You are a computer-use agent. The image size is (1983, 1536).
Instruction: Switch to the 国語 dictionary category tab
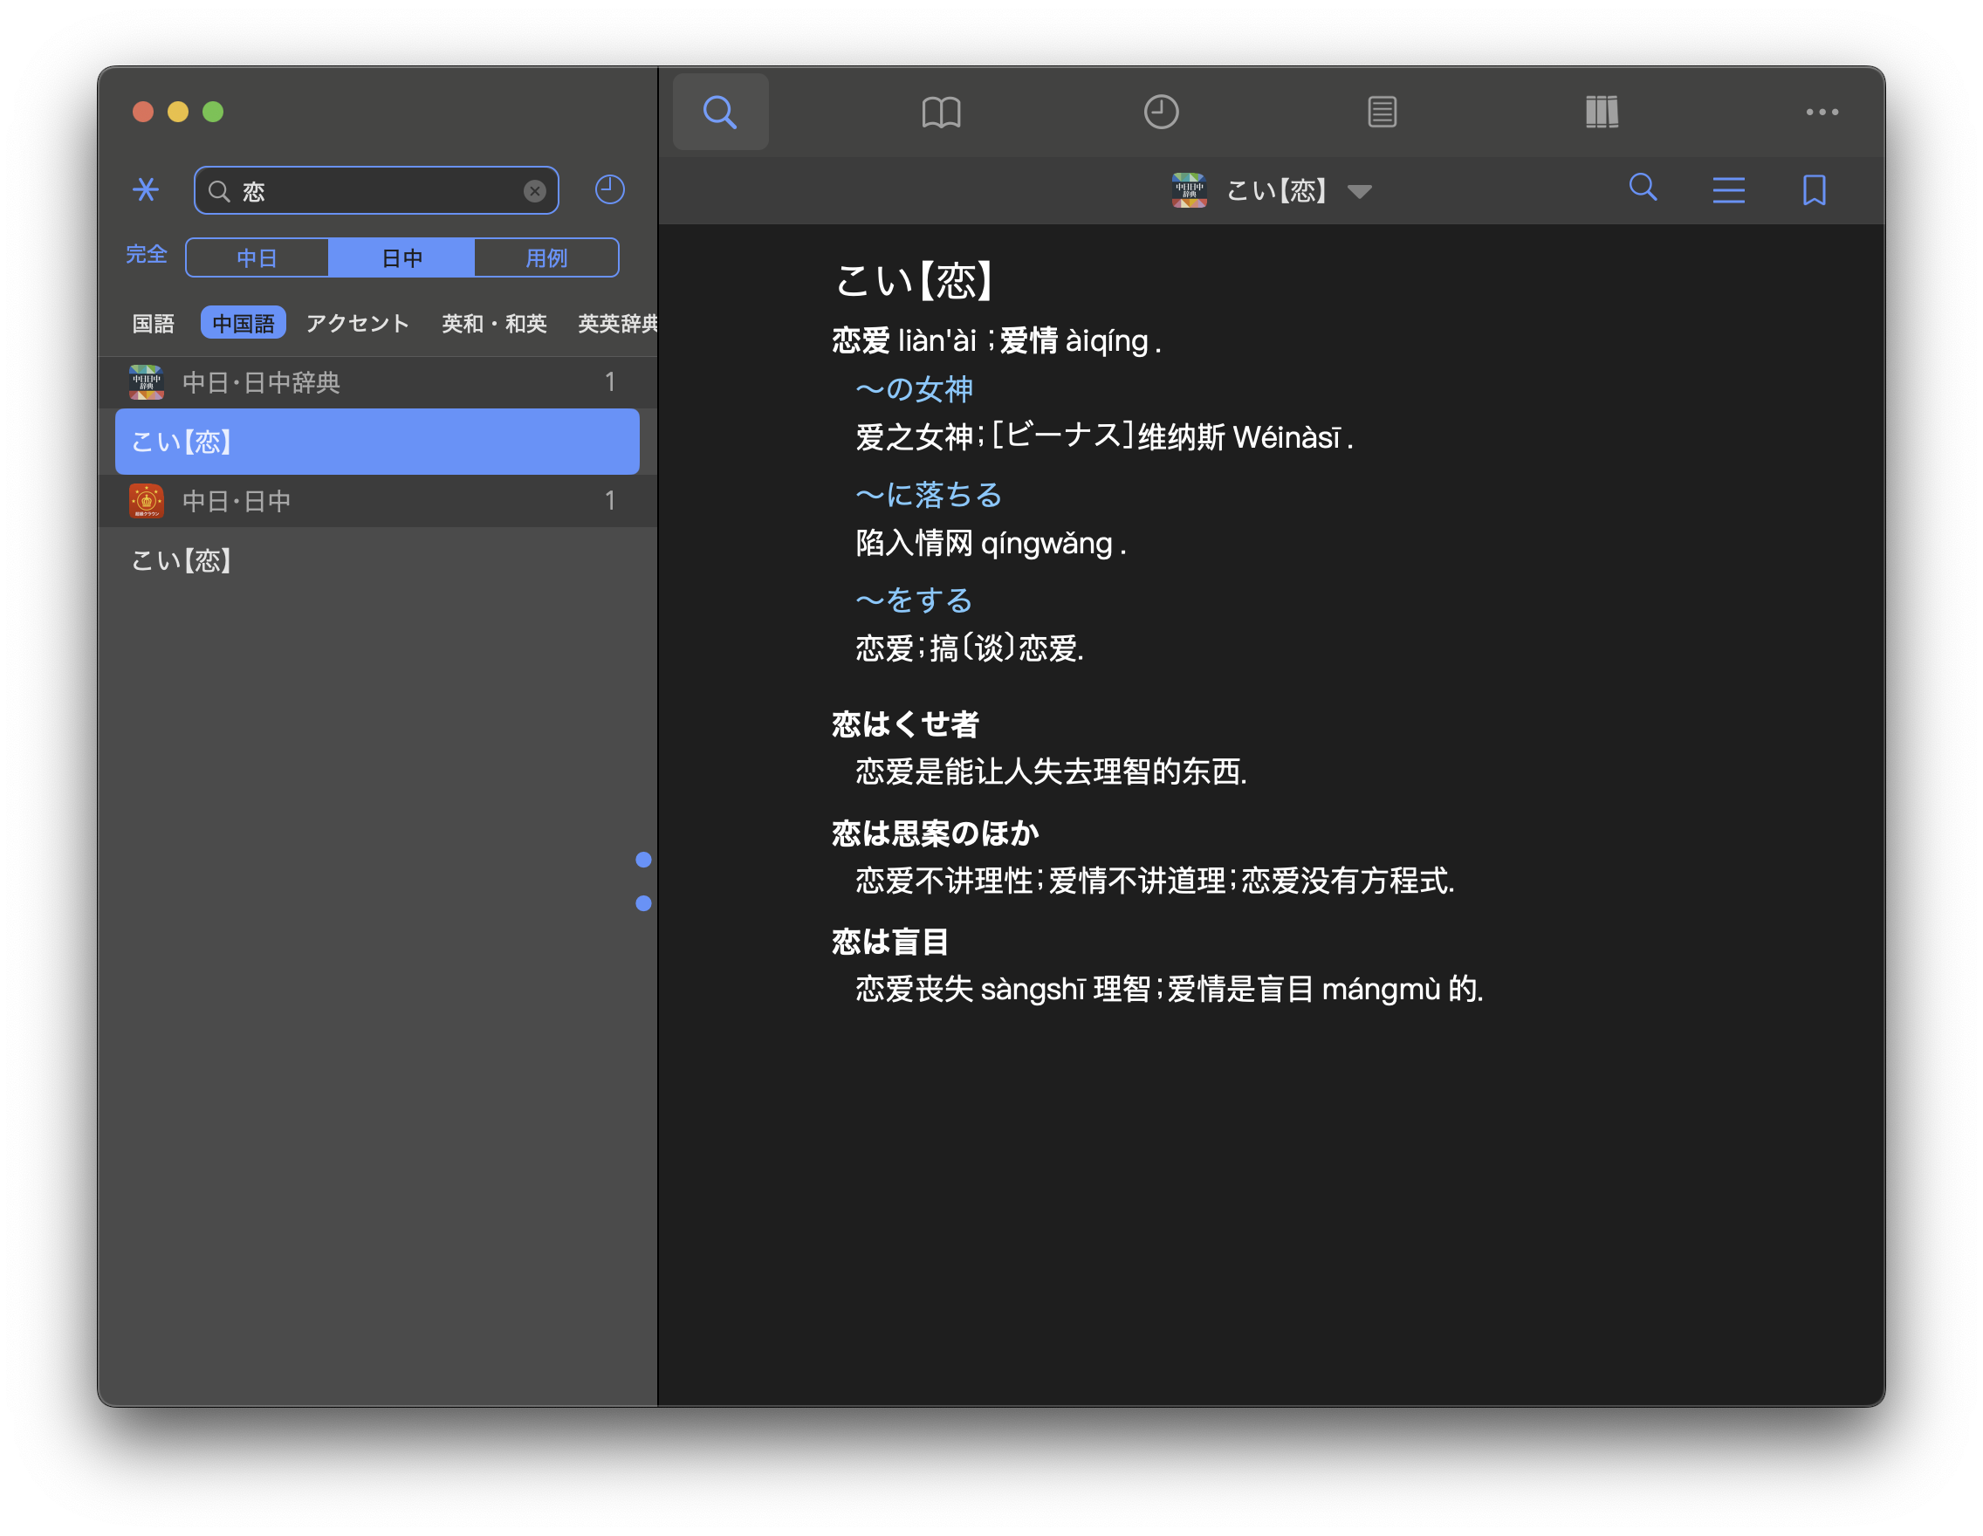pyautogui.click(x=153, y=323)
